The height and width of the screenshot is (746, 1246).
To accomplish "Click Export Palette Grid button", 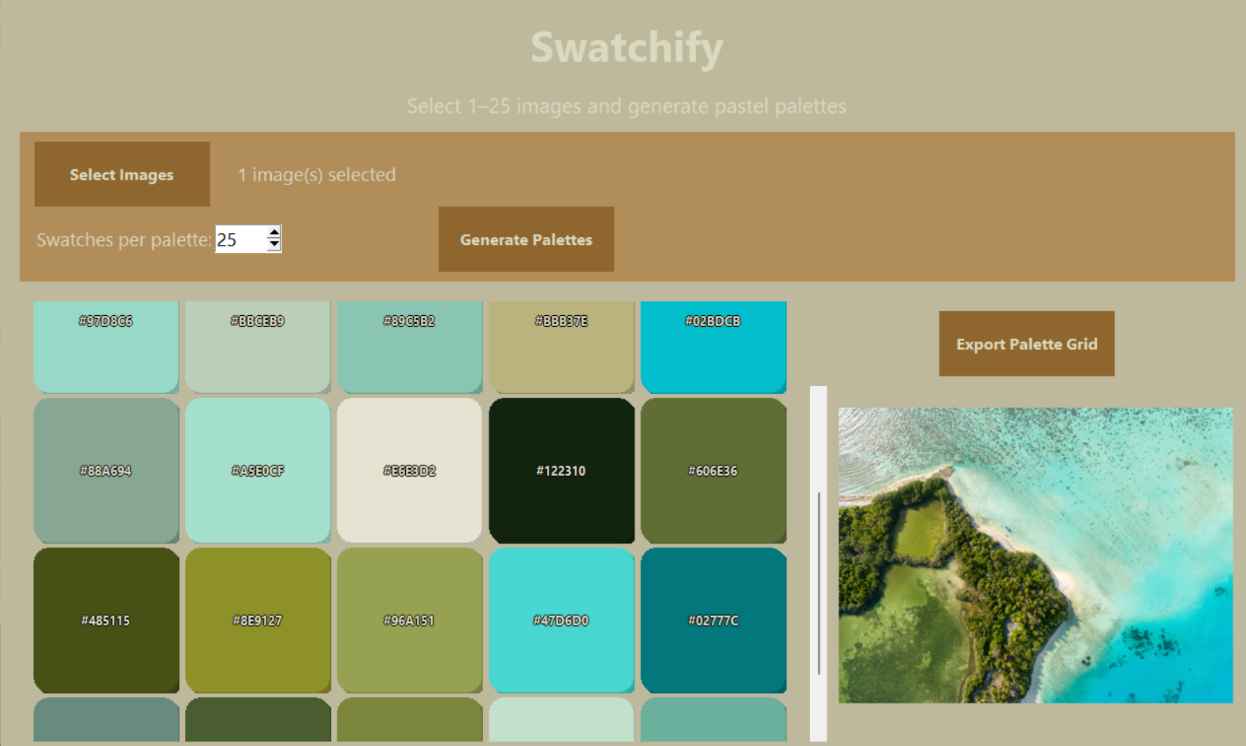I will pos(1027,343).
